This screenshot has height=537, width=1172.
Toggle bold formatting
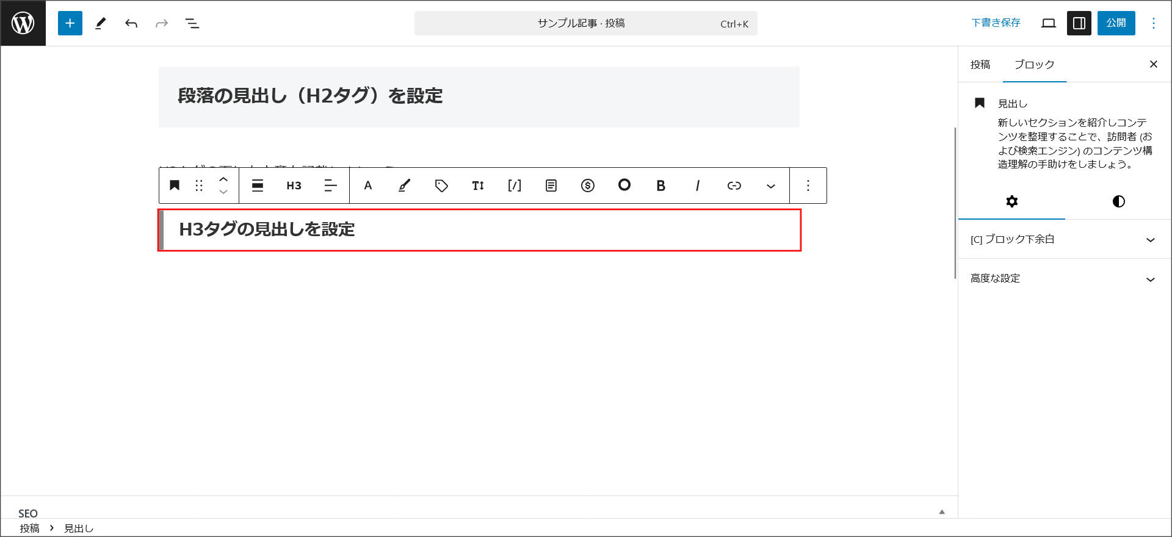pyautogui.click(x=660, y=186)
